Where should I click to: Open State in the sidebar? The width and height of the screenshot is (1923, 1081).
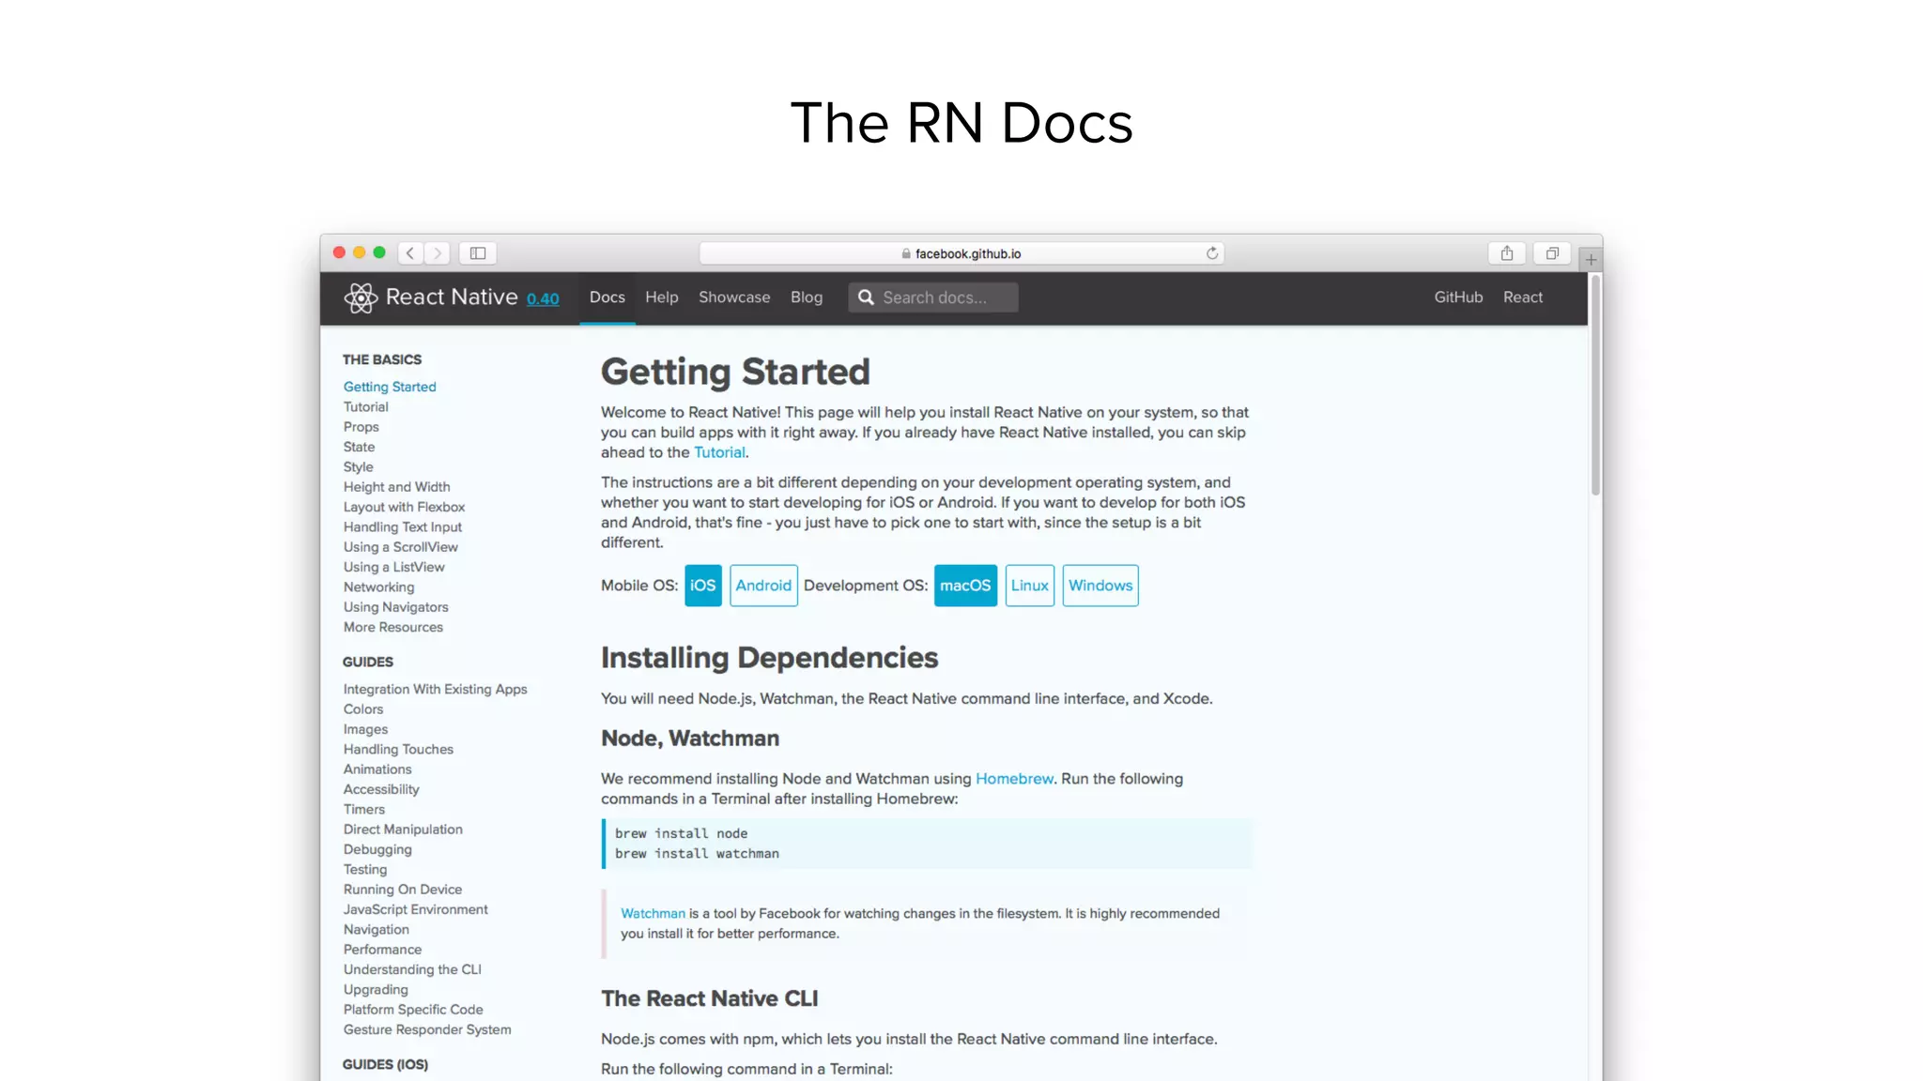359,448
